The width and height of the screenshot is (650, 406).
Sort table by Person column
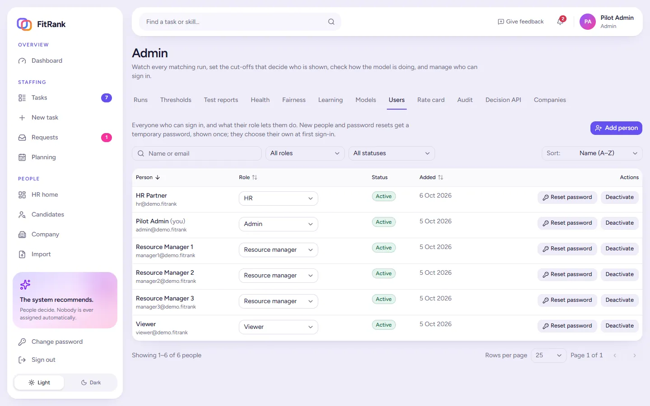(x=148, y=177)
